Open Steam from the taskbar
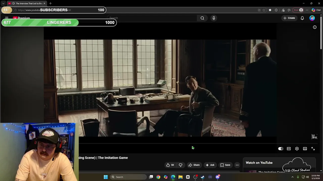The width and height of the screenshot is (323, 181). (203, 177)
